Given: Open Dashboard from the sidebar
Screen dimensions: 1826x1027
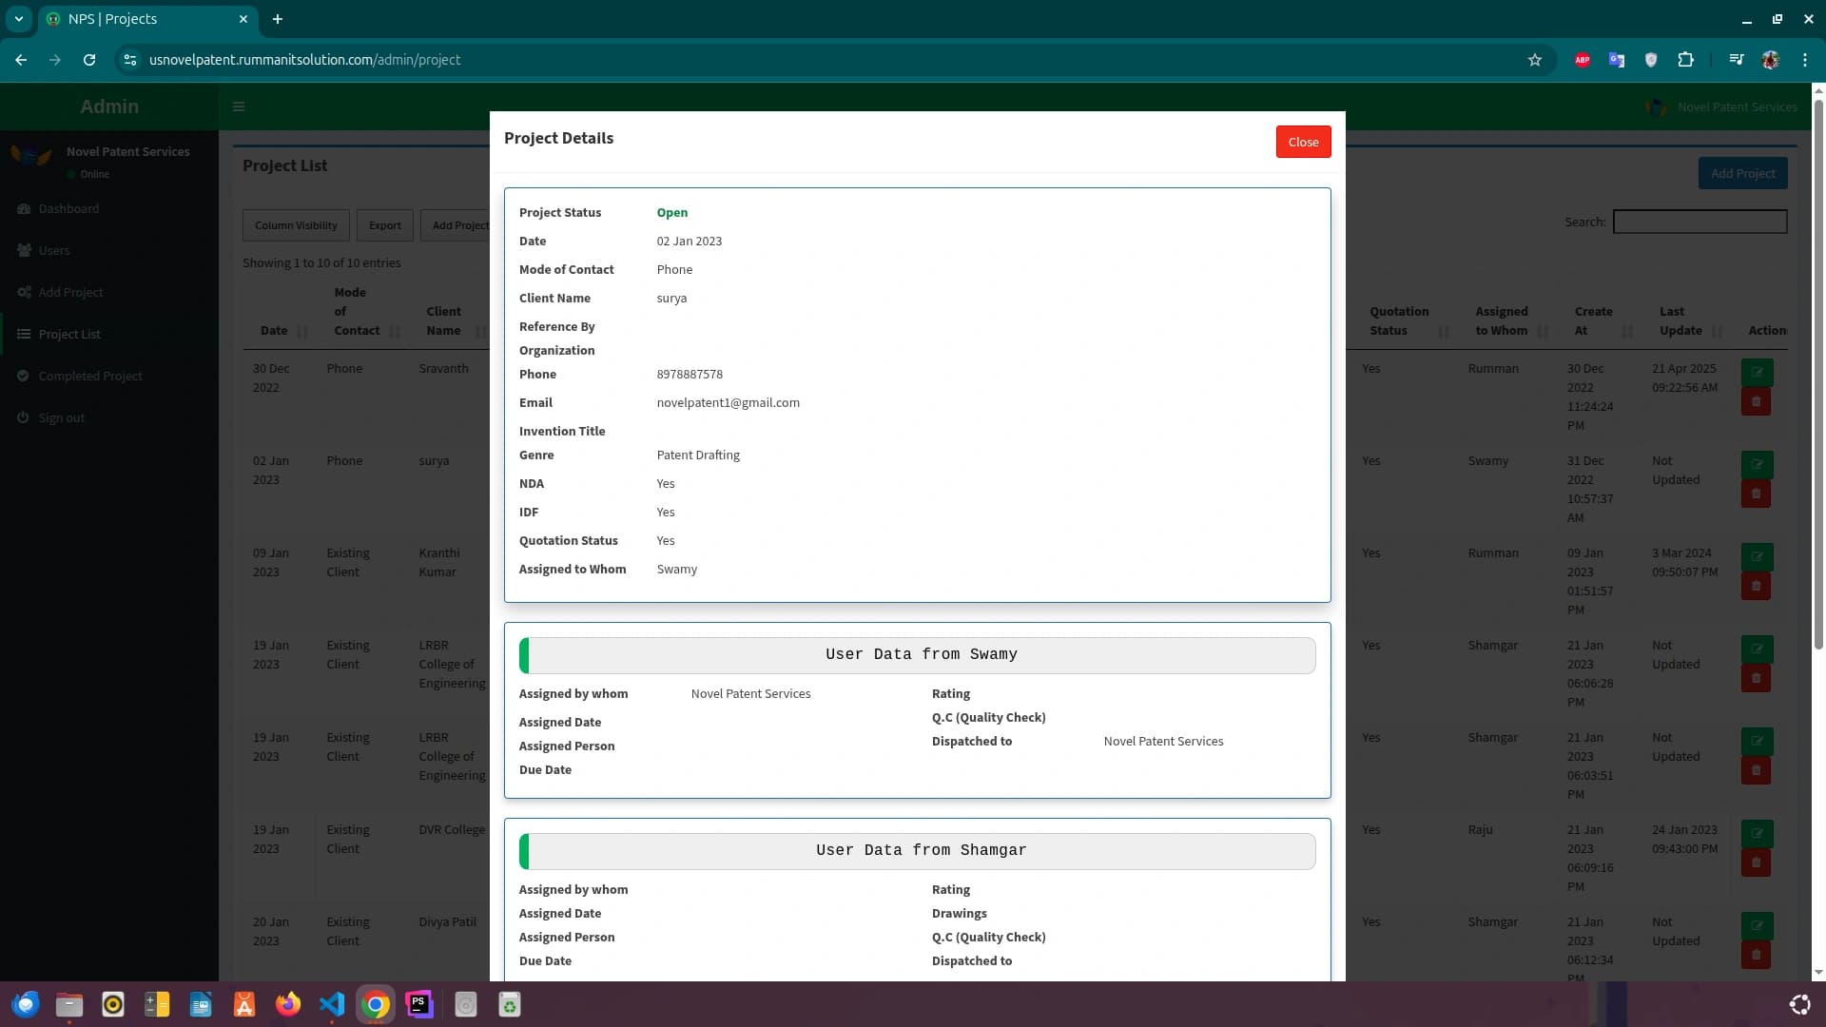Looking at the screenshot, I should [68, 208].
